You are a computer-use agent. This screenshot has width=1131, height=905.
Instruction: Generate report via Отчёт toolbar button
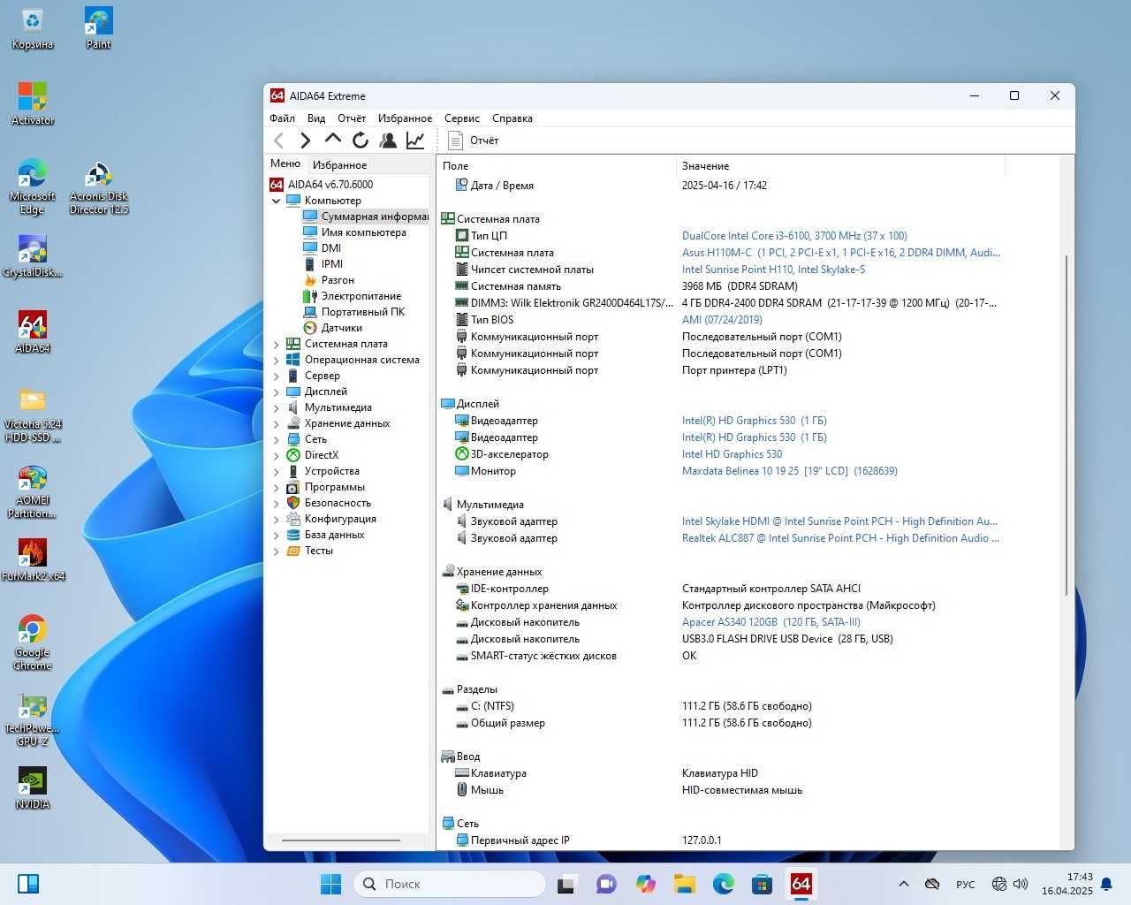(474, 140)
